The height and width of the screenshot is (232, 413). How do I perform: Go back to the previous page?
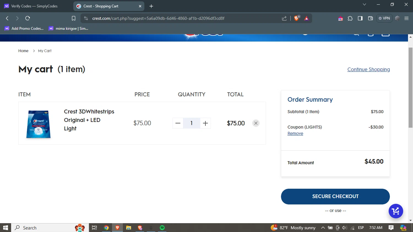click(x=7, y=18)
